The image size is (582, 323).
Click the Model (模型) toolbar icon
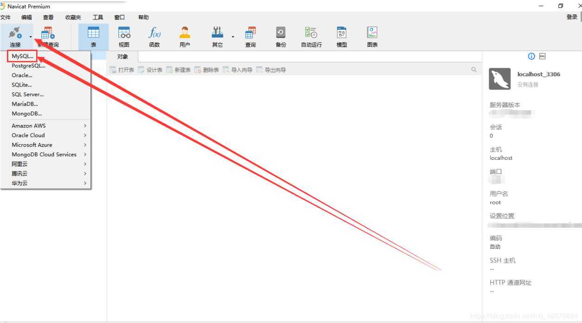342,33
